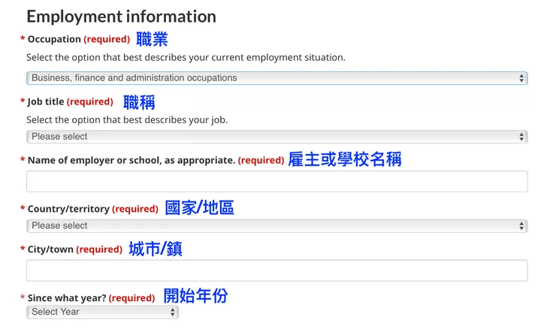The image size is (556, 332).
Task: Click the current employment situation help text
Action: pyautogui.click(x=186, y=57)
